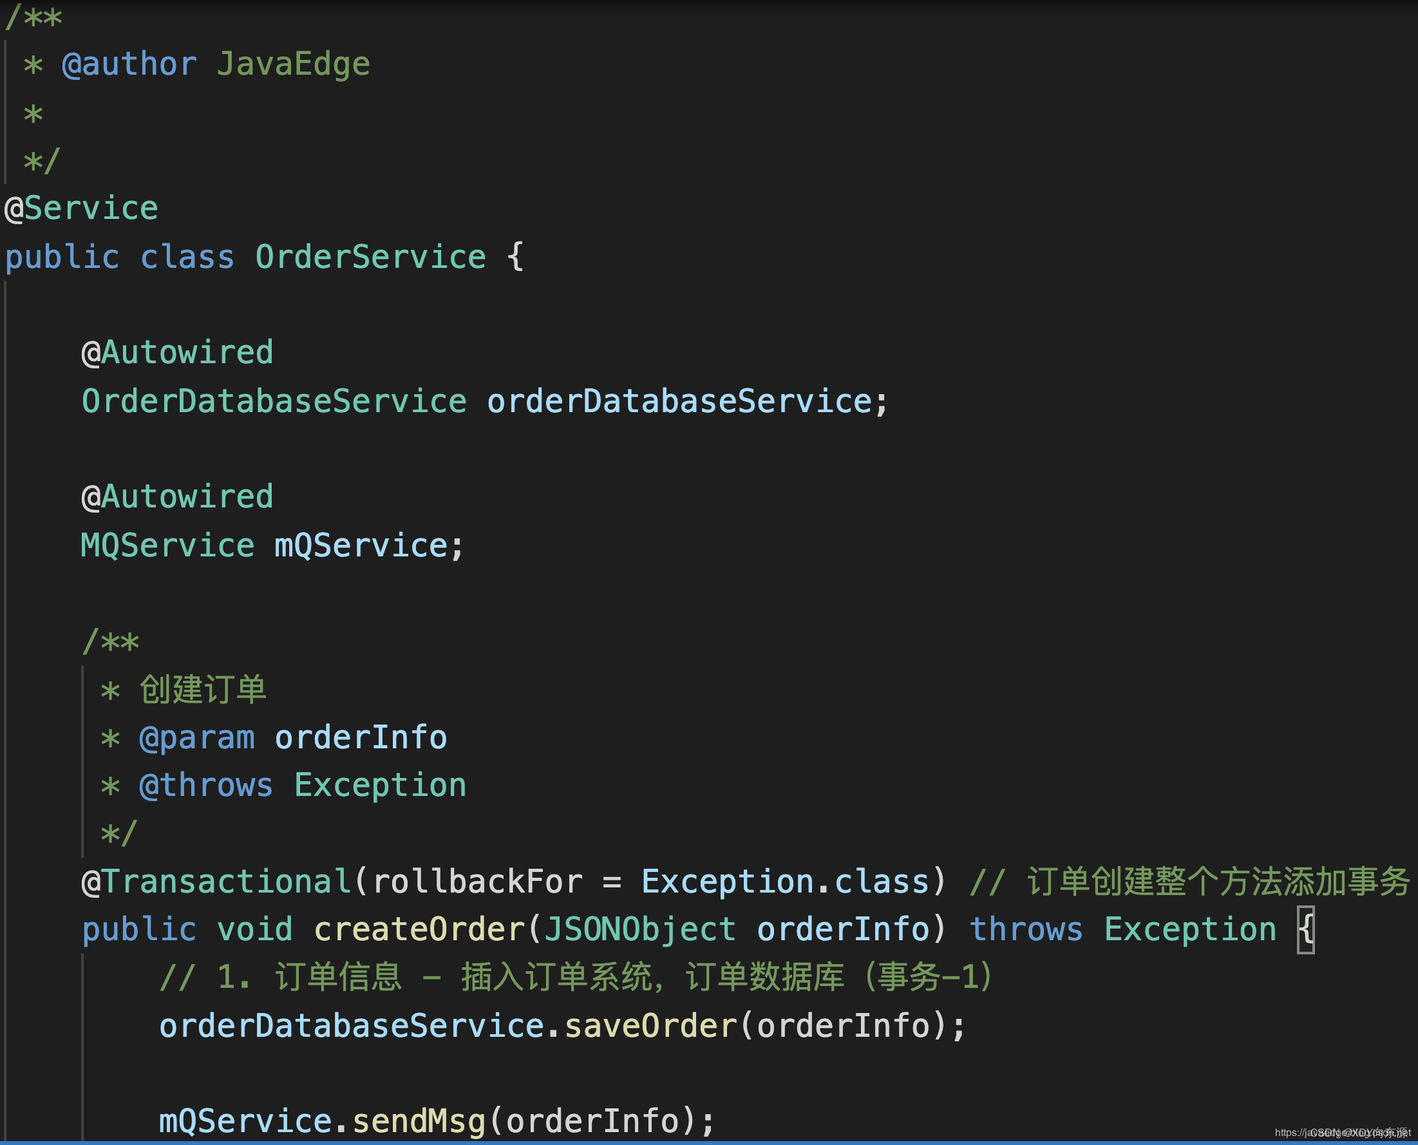The width and height of the screenshot is (1418, 1145).
Task: Click the JavaEdge author name
Action: (294, 64)
